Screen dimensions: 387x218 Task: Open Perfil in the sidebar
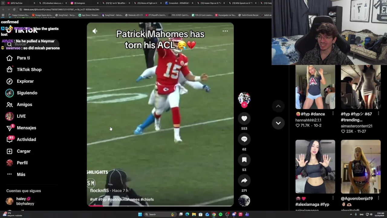click(x=17, y=163)
